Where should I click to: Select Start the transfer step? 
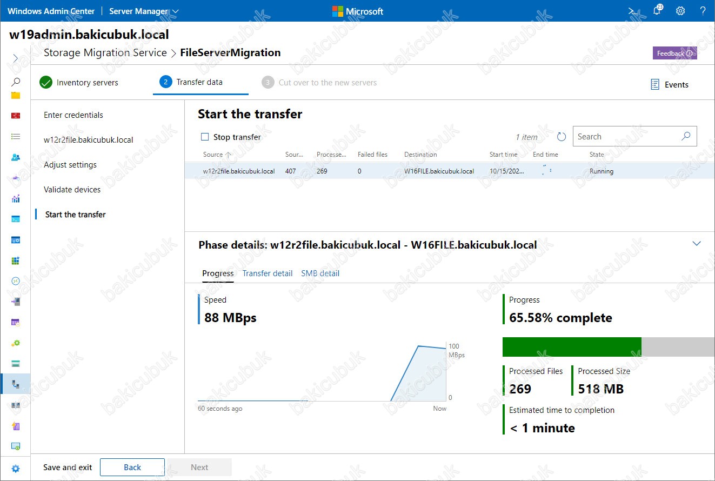pyautogui.click(x=76, y=215)
